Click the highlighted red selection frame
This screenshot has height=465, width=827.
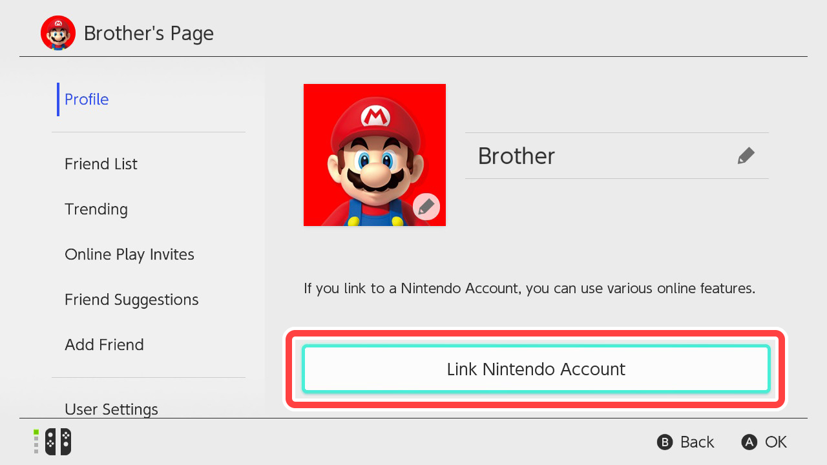(x=535, y=332)
